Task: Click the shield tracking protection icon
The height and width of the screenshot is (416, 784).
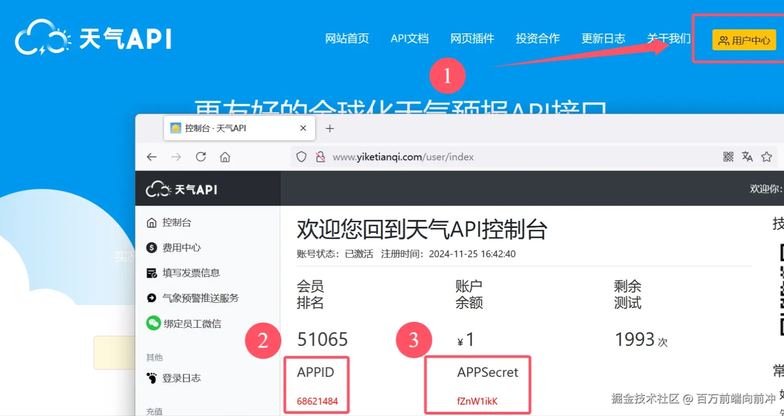Action: coord(301,157)
